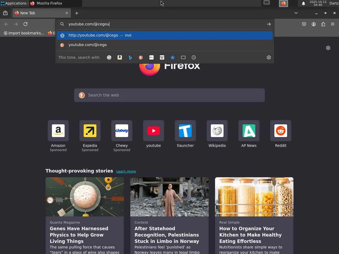The image size is (339, 254).
Task: Search in open Tabs using the tab icon
Action: [x=183, y=57]
